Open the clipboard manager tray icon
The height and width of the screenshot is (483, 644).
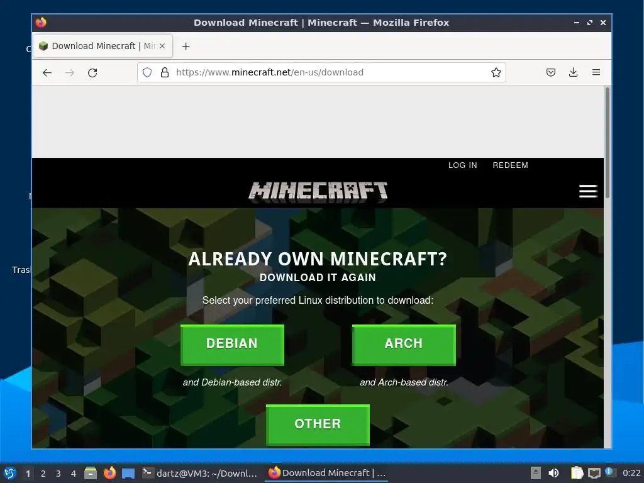(x=577, y=473)
